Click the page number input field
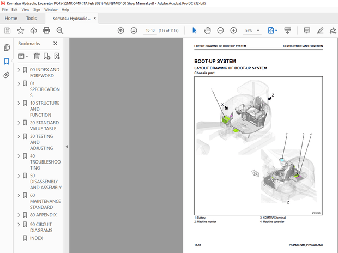 pyautogui.click(x=150, y=31)
